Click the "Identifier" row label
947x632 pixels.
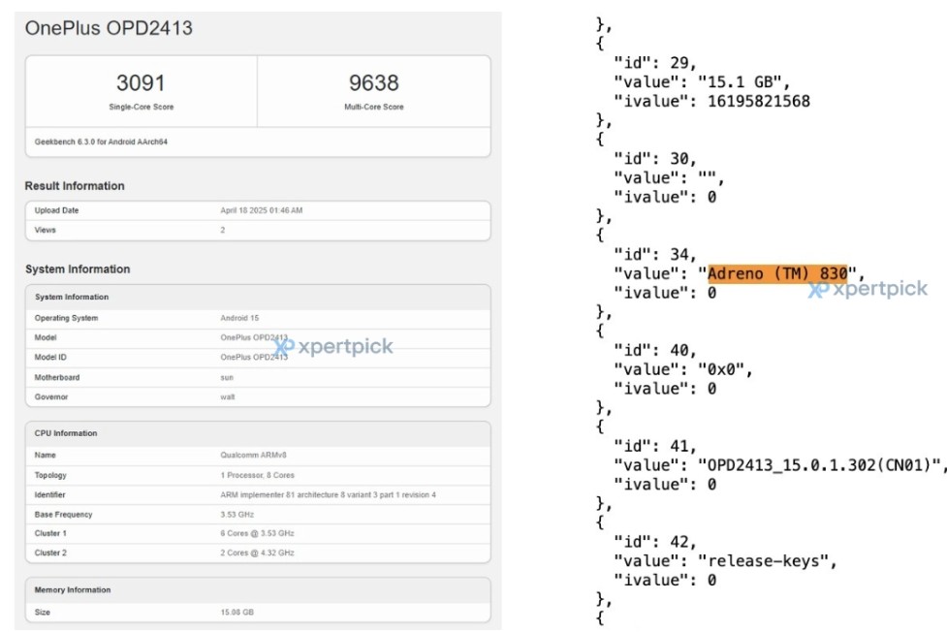tap(50, 494)
